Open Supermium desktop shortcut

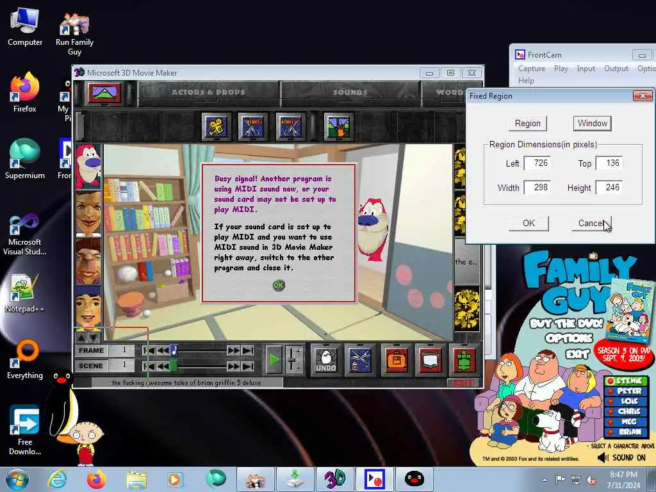24,159
